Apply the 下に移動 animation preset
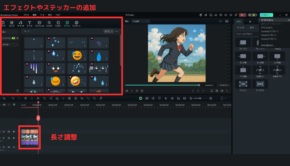Viewport: 290px width, 166px height. click(x=243, y=71)
